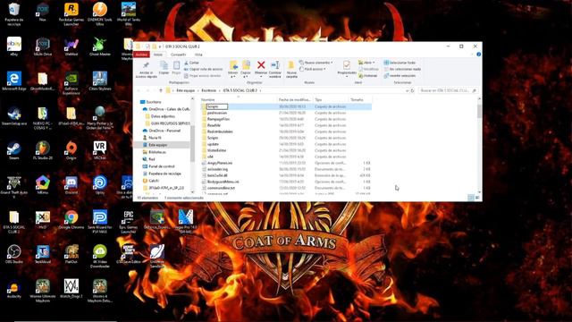Select the x64 folder row

(286, 157)
